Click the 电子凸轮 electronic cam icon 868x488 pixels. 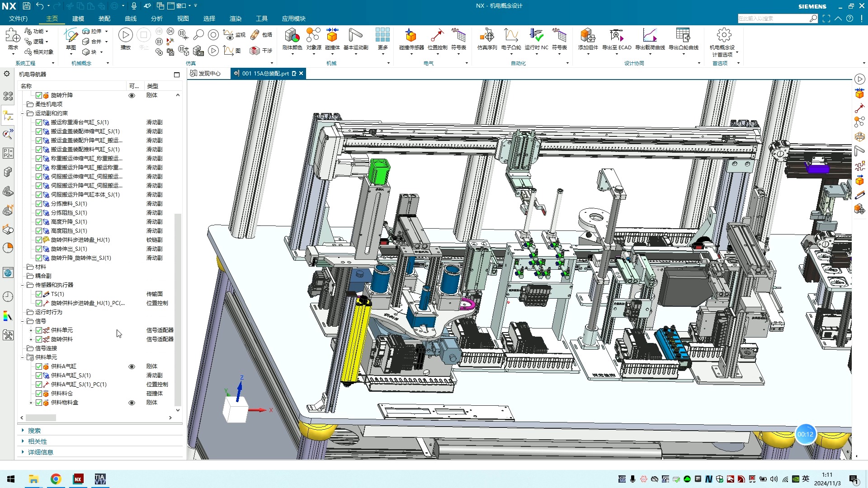(x=511, y=36)
